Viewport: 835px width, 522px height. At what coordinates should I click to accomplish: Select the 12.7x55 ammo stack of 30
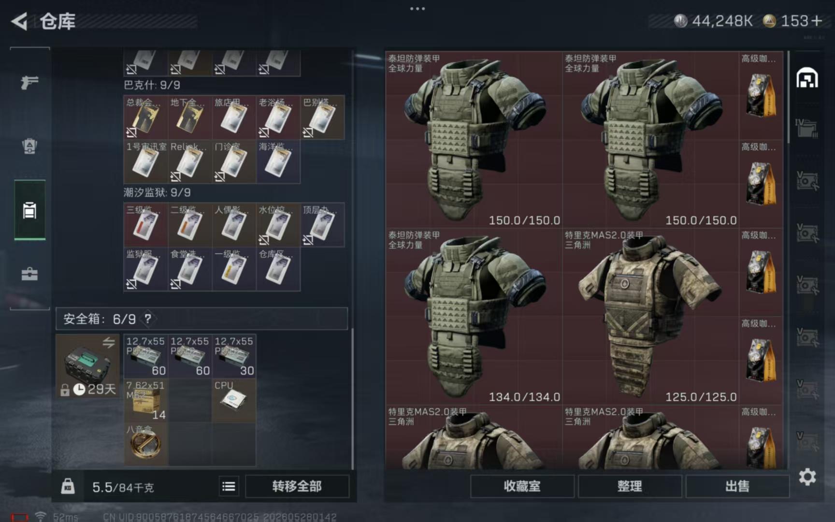coord(234,356)
